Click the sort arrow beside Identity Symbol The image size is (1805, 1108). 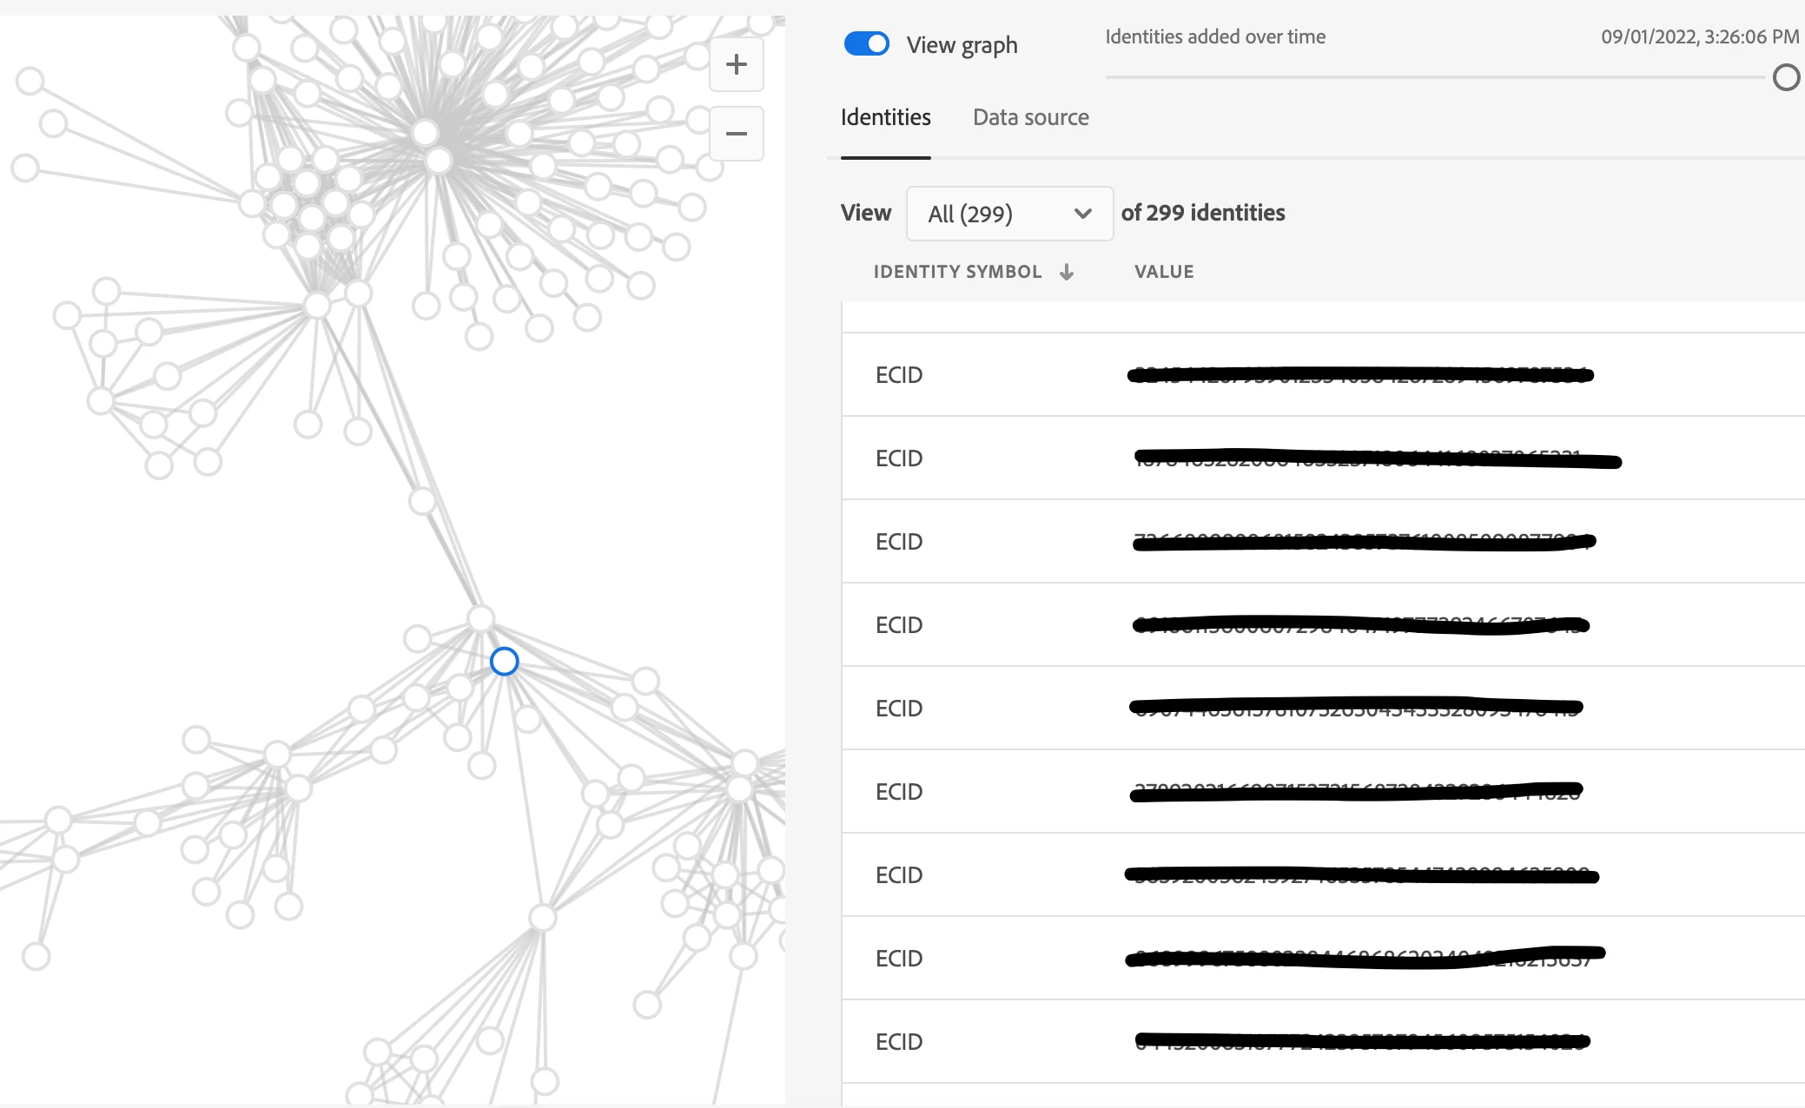[x=1067, y=272]
